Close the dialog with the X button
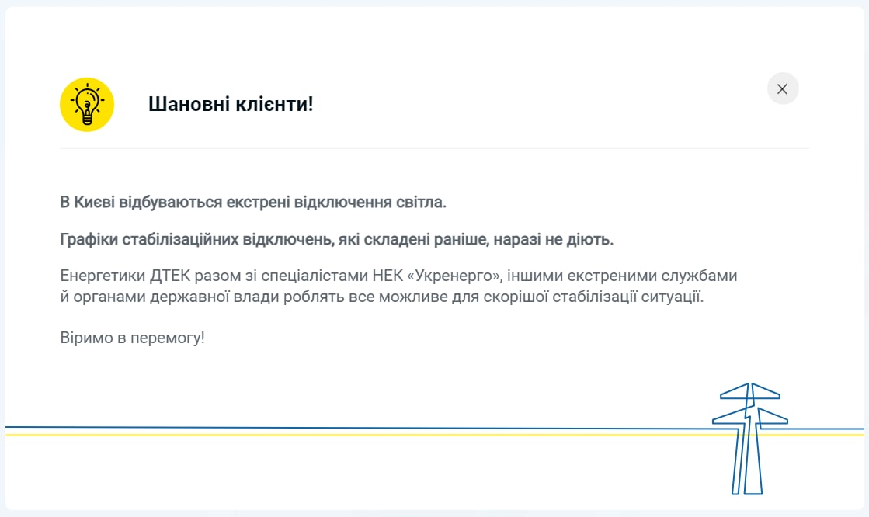The width and height of the screenshot is (869, 517). [782, 88]
